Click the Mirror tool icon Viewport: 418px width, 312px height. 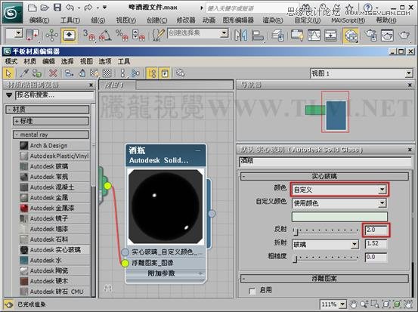(x=240, y=36)
